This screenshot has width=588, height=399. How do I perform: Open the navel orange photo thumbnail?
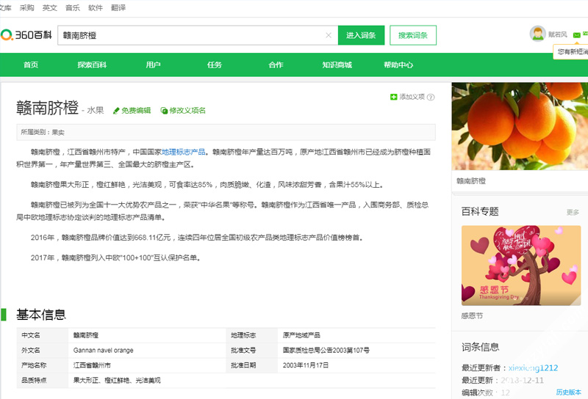click(520, 126)
